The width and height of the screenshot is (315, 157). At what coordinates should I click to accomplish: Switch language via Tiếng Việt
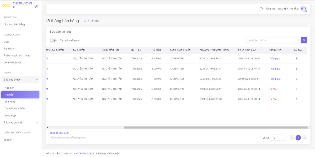pyautogui.click(x=270, y=9)
